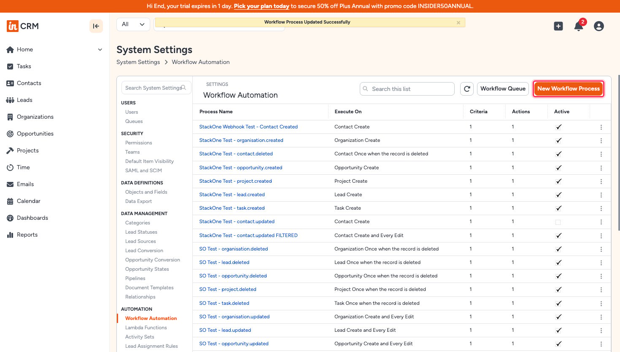Dismiss the Workflow Process Updated notification
Image resolution: width=620 pixels, height=352 pixels.
pyautogui.click(x=458, y=23)
